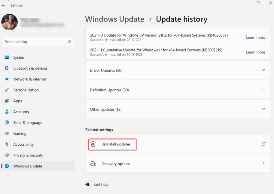The width and height of the screenshot is (274, 194).
Task: Select Windows Update label in sidebar
Action: tap(28, 166)
